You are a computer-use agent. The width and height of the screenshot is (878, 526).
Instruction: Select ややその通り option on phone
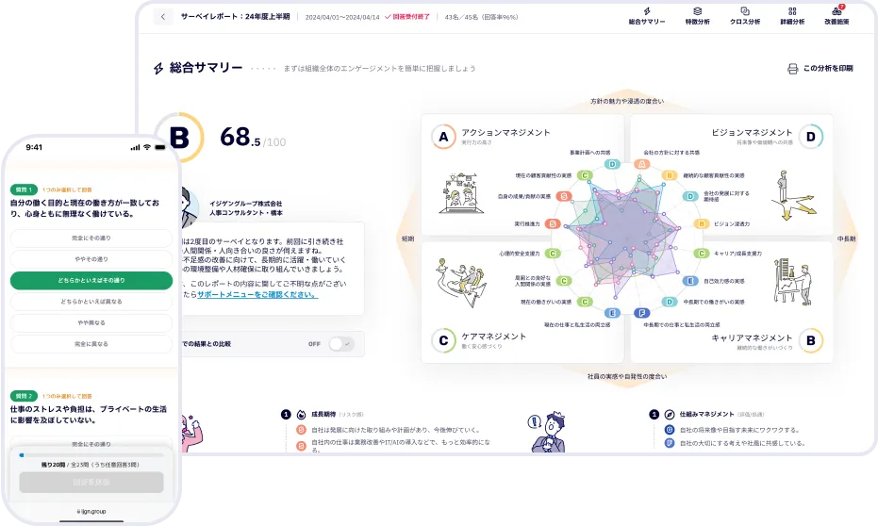91,259
